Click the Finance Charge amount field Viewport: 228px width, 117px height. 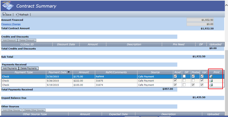[x=200, y=24]
